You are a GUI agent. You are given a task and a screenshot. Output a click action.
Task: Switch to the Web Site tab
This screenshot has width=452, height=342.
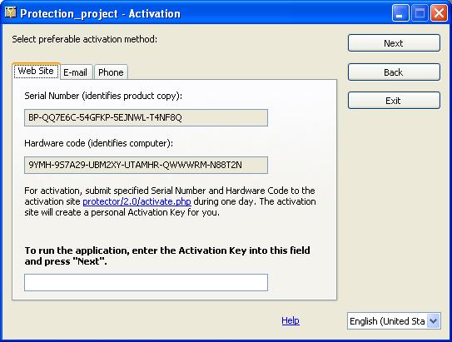(x=36, y=71)
